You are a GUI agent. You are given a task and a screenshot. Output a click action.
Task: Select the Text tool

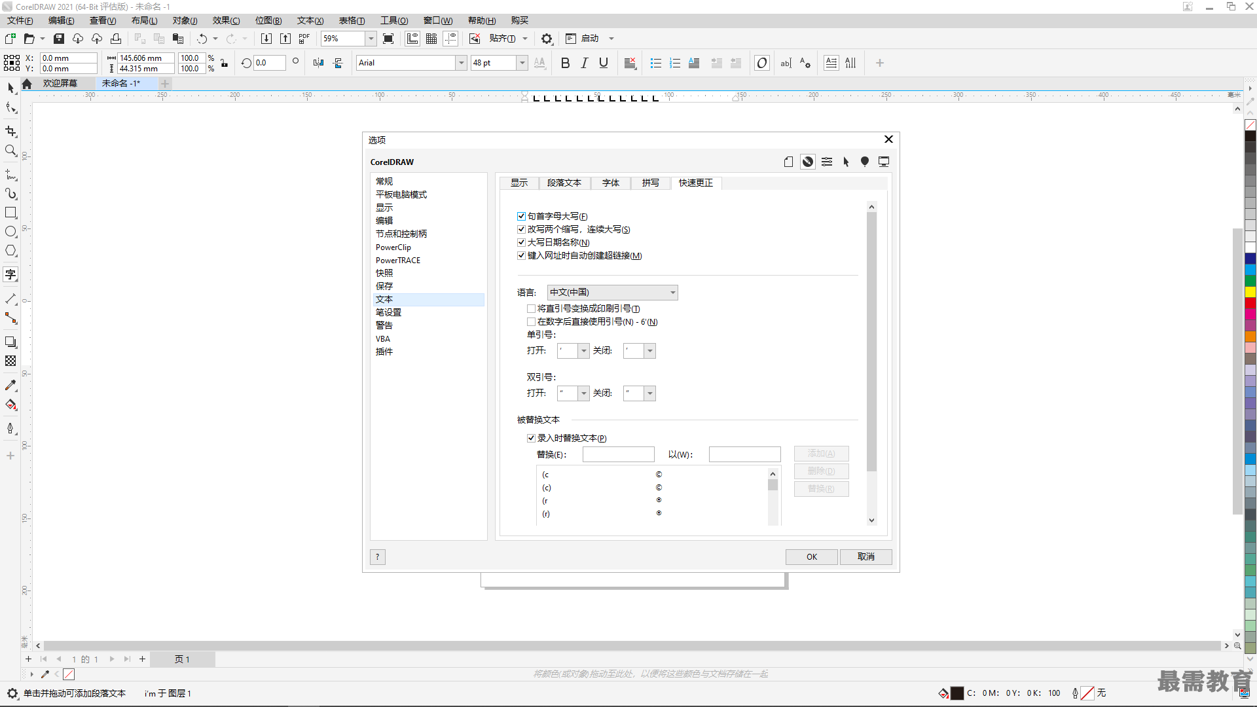coord(10,274)
